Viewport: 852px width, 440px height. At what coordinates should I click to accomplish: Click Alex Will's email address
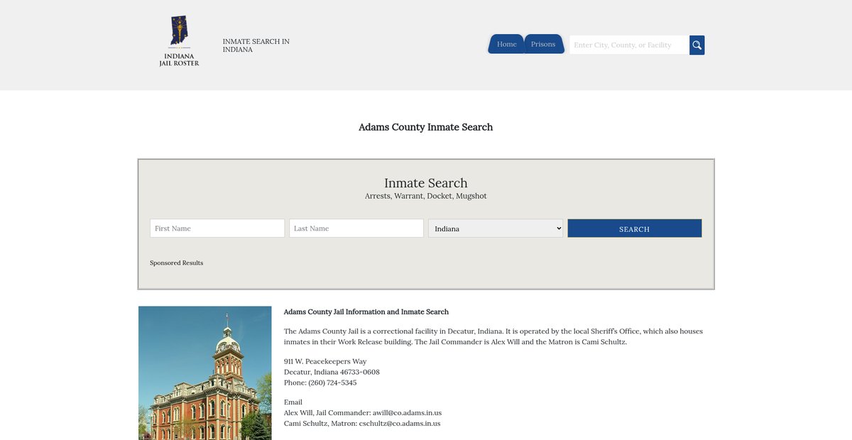(407, 412)
